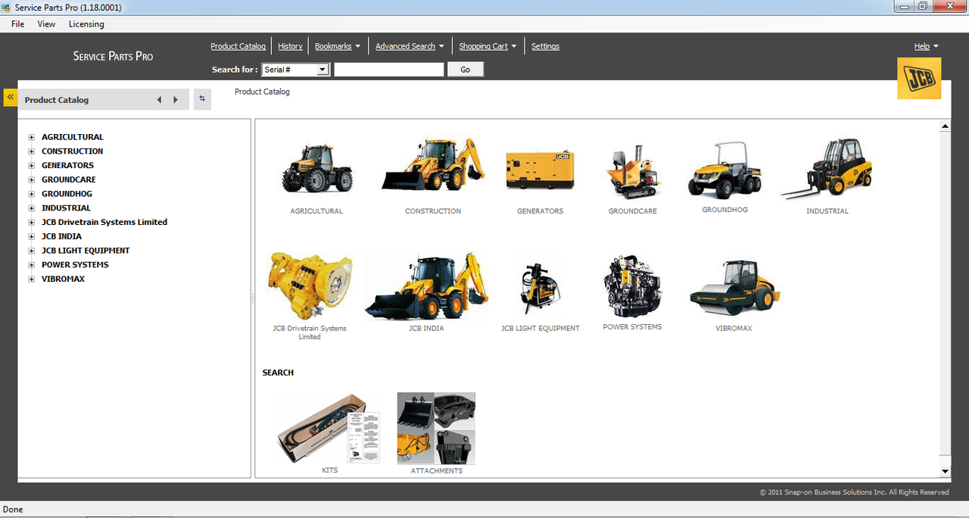
Task: Open the ATTACHMENTS search image
Action: (436, 428)
